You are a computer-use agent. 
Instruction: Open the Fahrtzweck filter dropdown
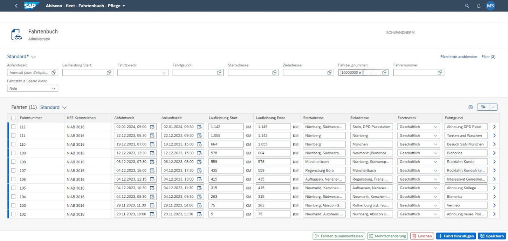click(164, 73)
